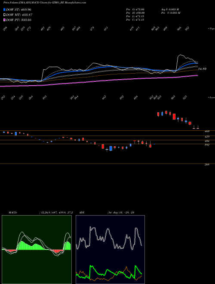Click the large blue candlestick near the chart bottom
This screenshot has height=284, width=215.
coord(111,148)
